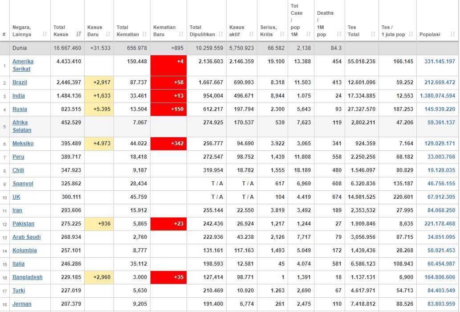
Task: Open UK country link
Action: coord(16,197)
